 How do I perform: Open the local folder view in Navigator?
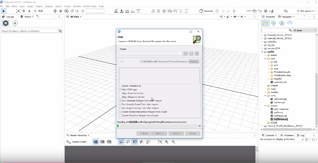[x=265, y=23]
